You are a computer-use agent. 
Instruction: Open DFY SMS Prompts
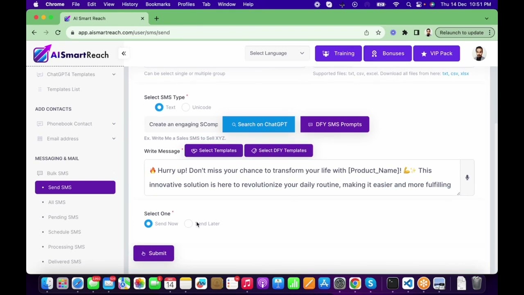pos(335,124)
